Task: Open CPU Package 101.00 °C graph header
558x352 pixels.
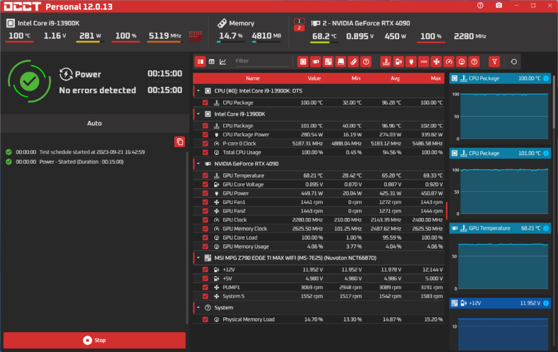Action: (500, 153)
